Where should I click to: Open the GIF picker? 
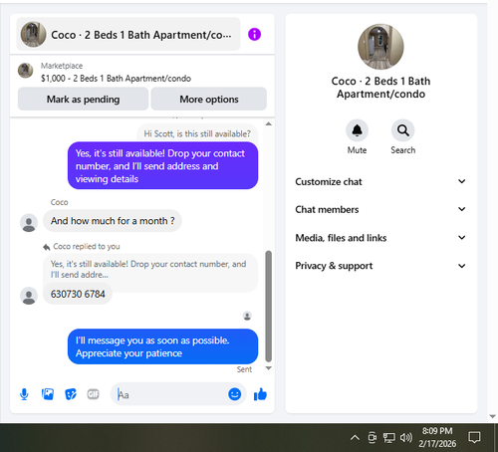pos(93,394)
